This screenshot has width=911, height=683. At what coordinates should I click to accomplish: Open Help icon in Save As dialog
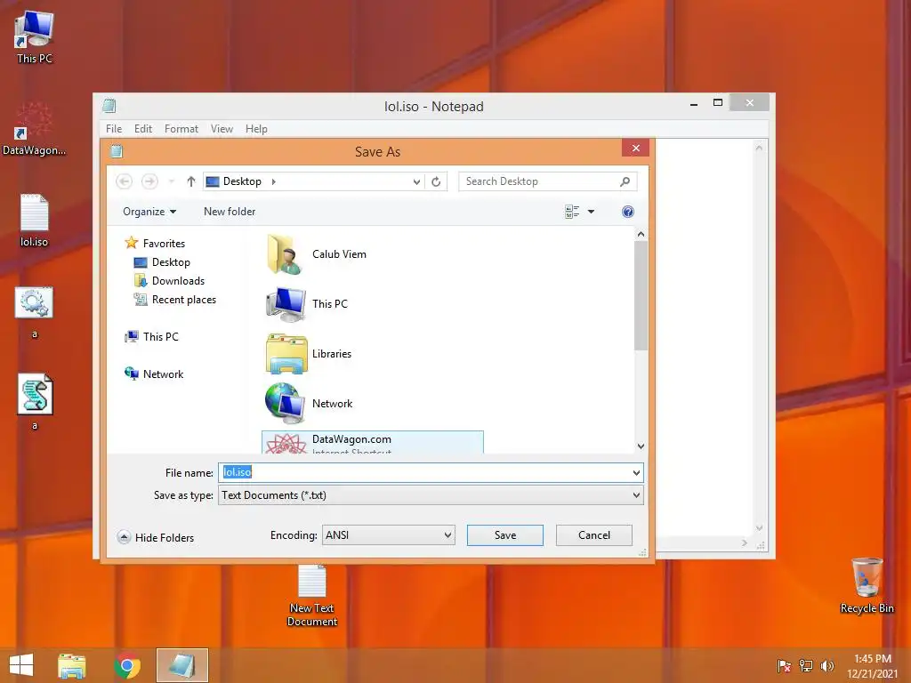point(627,212)
